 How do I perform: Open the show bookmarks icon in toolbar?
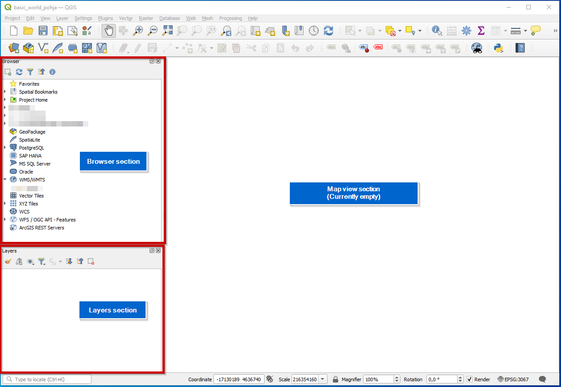[x=299, y=31]
